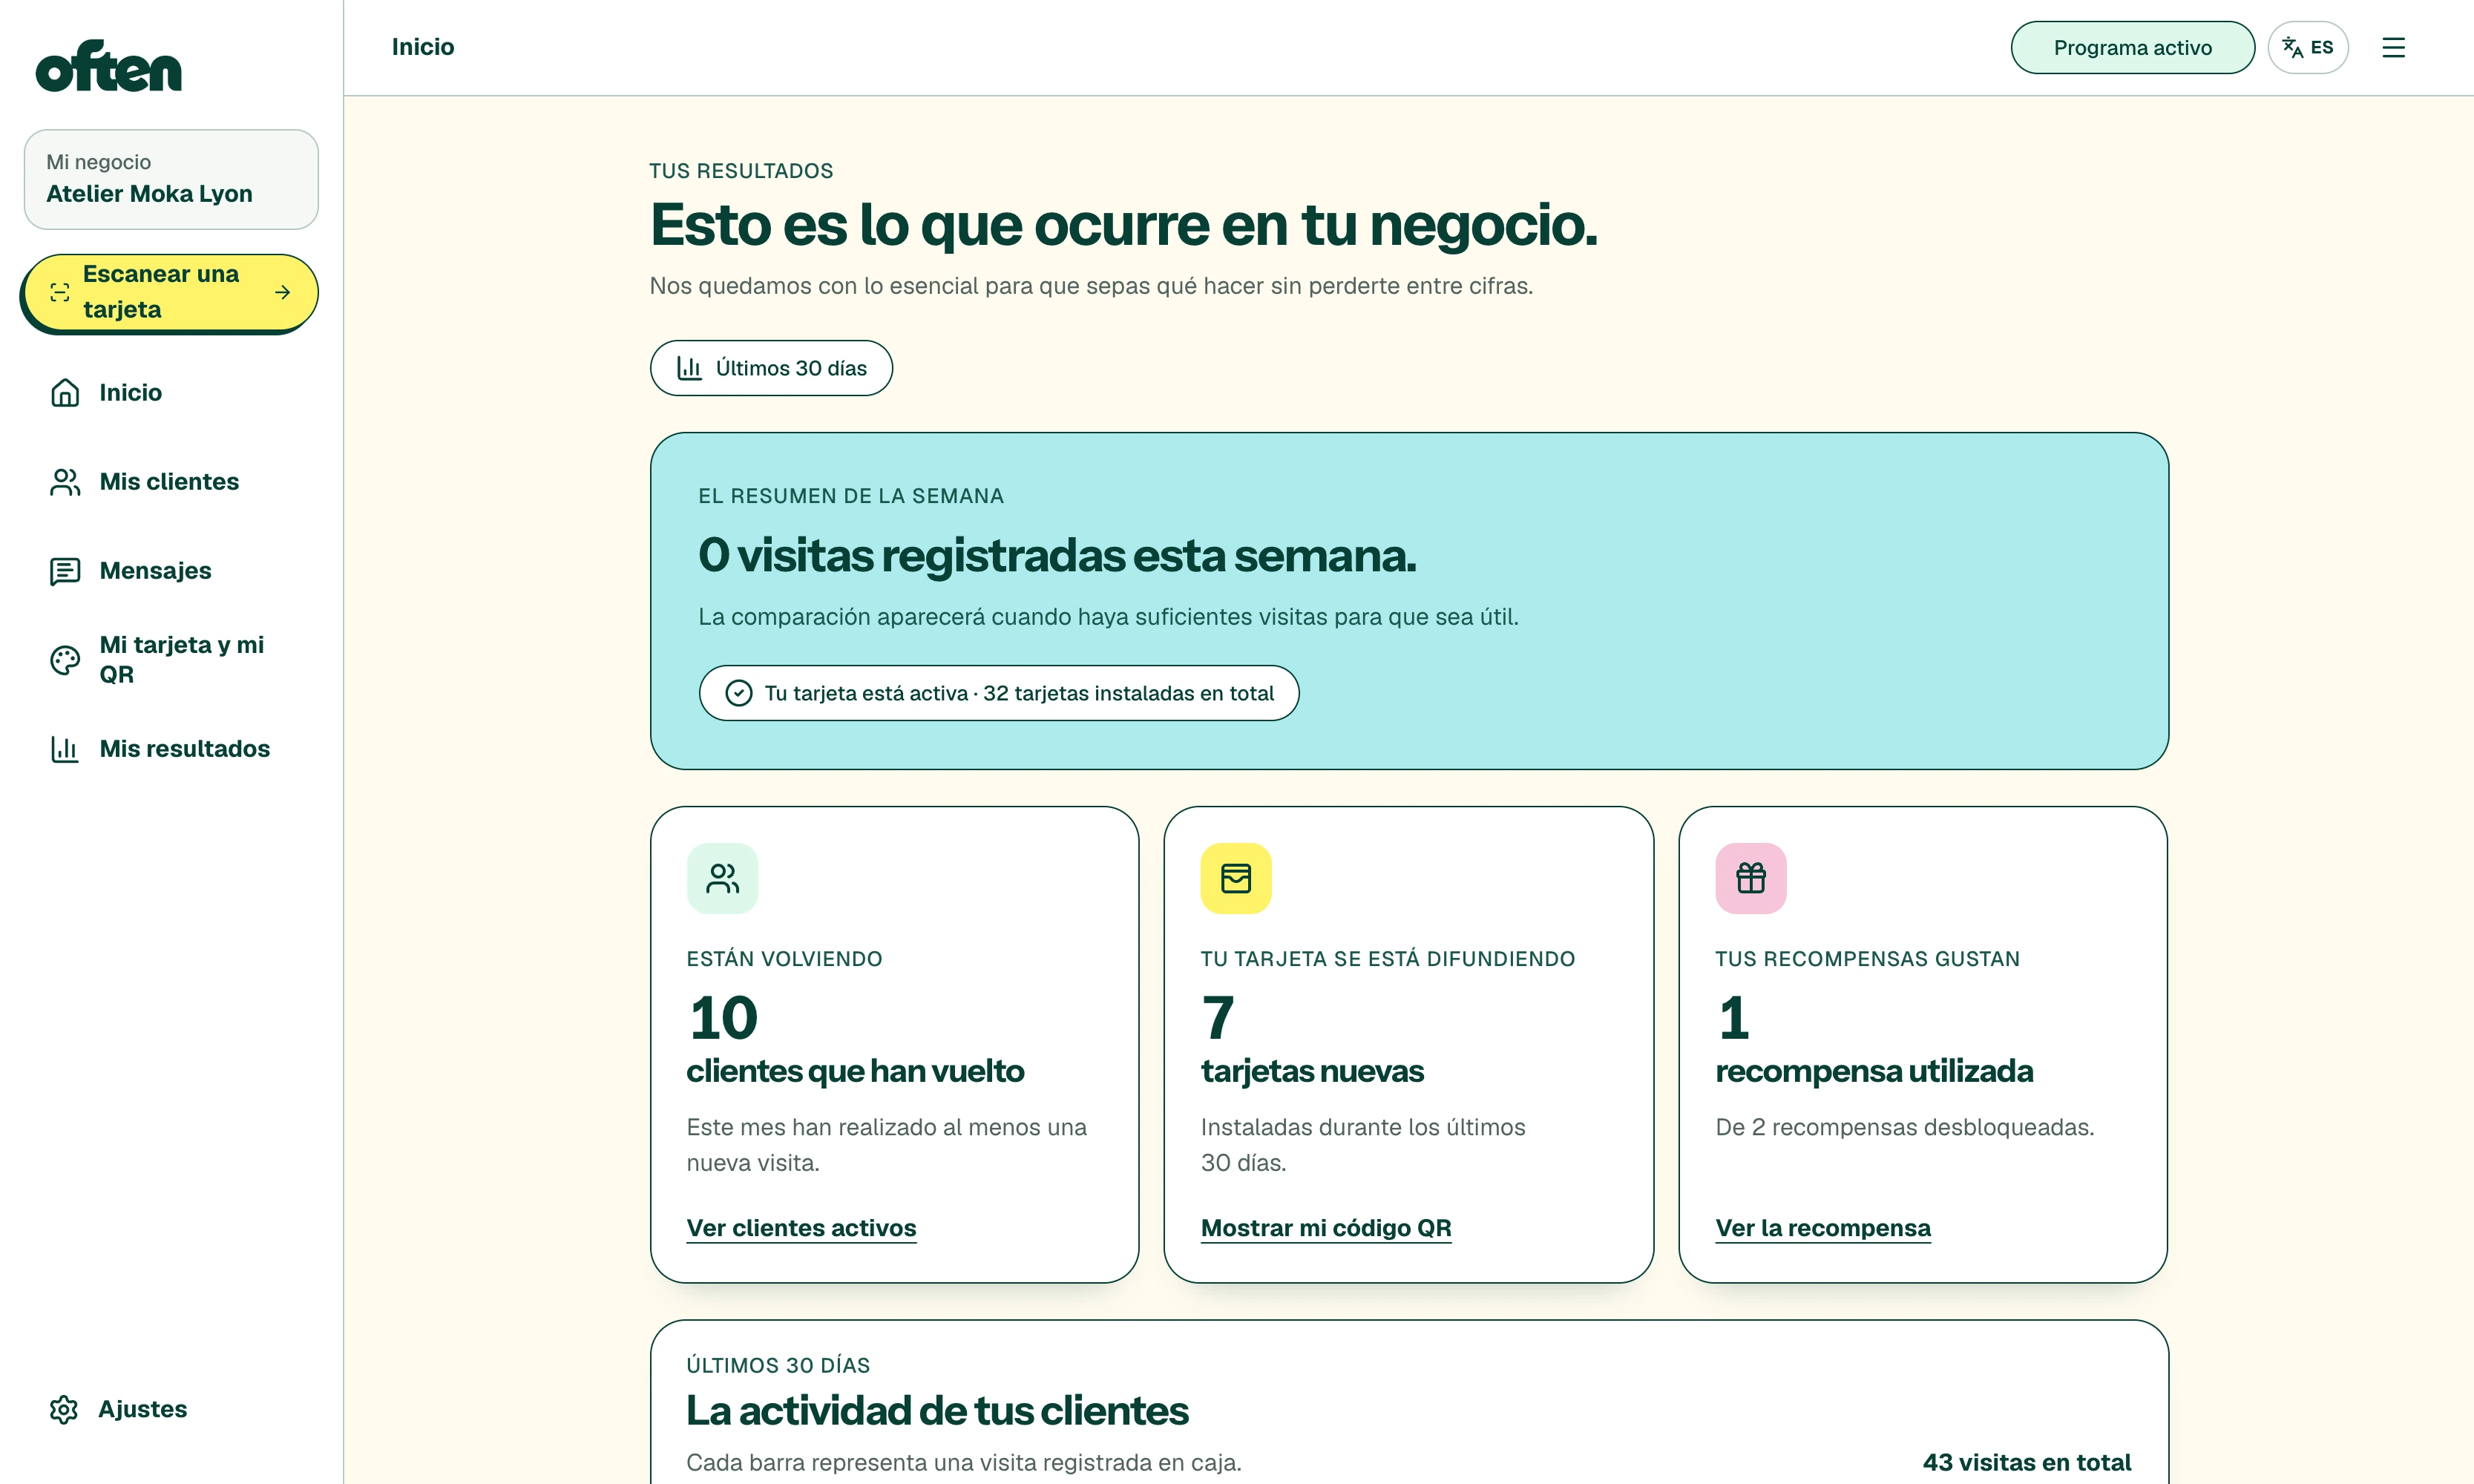Click 'clientes que han vuelto' text
2474x1484 pixels.
tap(855, 1071)
